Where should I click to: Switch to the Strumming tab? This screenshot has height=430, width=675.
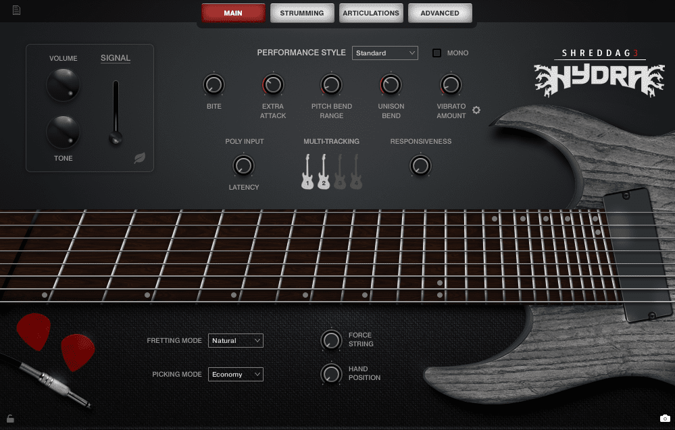302,13
